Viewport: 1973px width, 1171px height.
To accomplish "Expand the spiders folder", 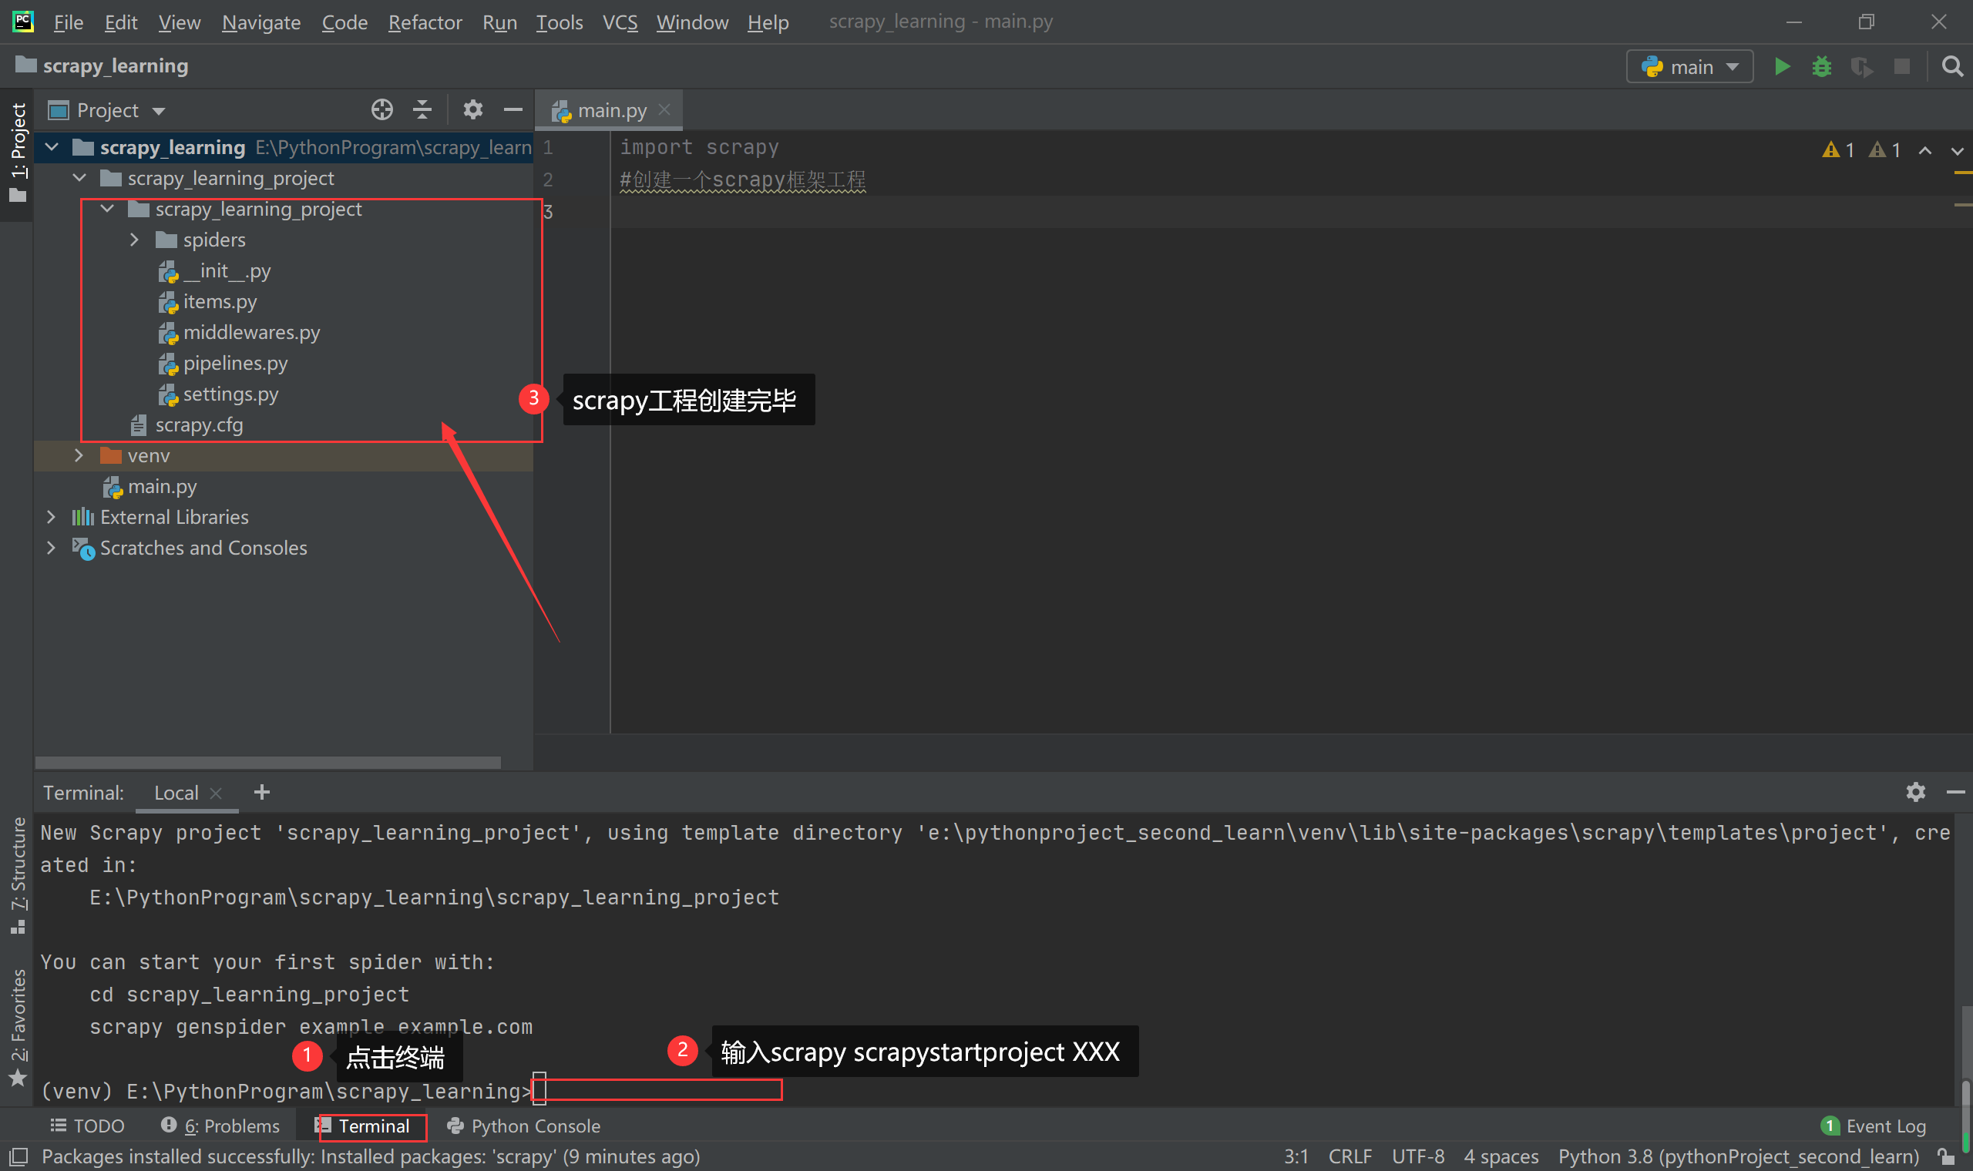I will pyautogui.click(x=135, y=240).
